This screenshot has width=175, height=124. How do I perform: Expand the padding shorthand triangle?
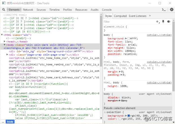[x=121, y=75]
